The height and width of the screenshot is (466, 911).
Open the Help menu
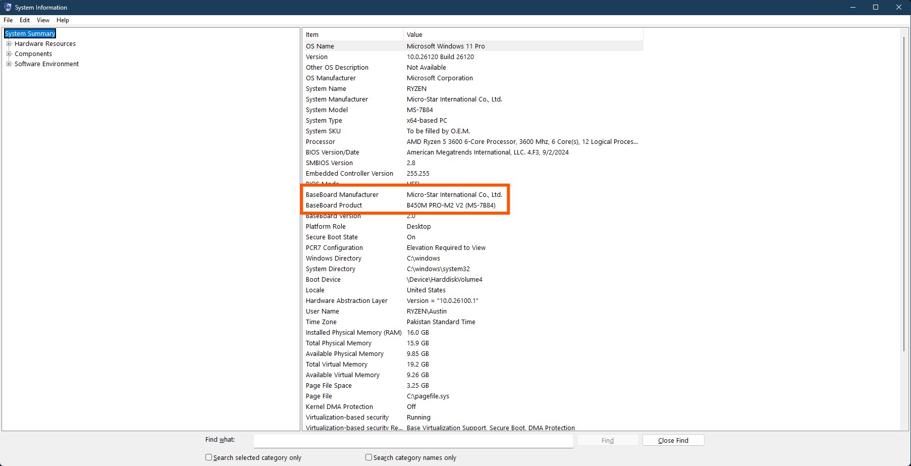click(x=63, y=20)
